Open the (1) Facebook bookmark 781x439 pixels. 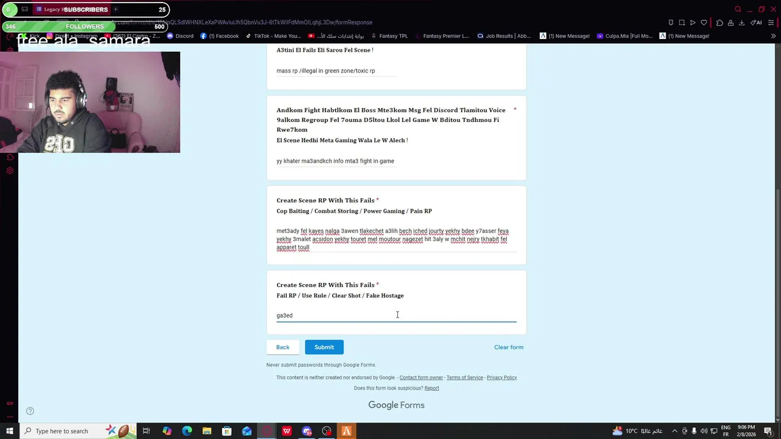click(x=220, y=36)
